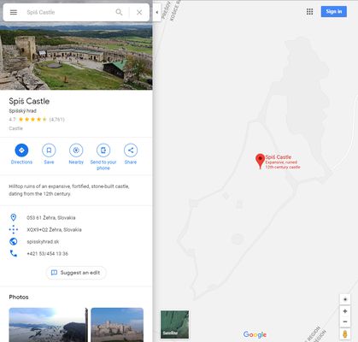Clear the Spiš Castle search
The width and height of the screenshot is (358, 342).
click(x=139, y=12)
